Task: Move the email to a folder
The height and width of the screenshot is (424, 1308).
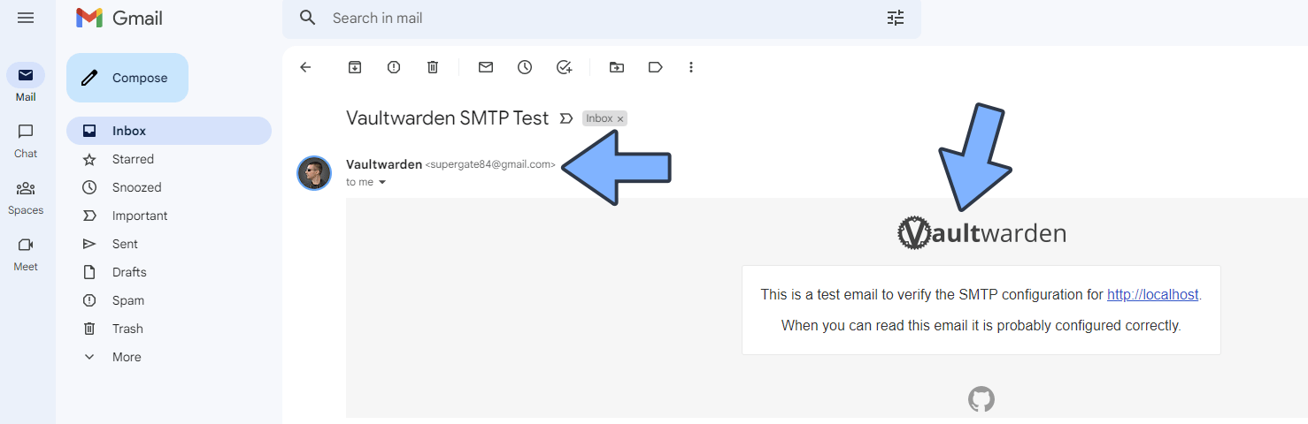Action: 617,67
